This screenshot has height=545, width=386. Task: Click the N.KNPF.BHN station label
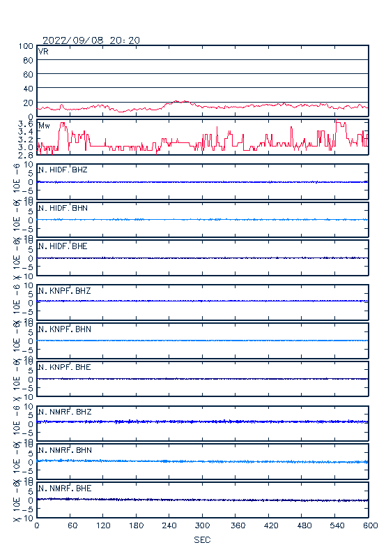click(x=65, y=329)
